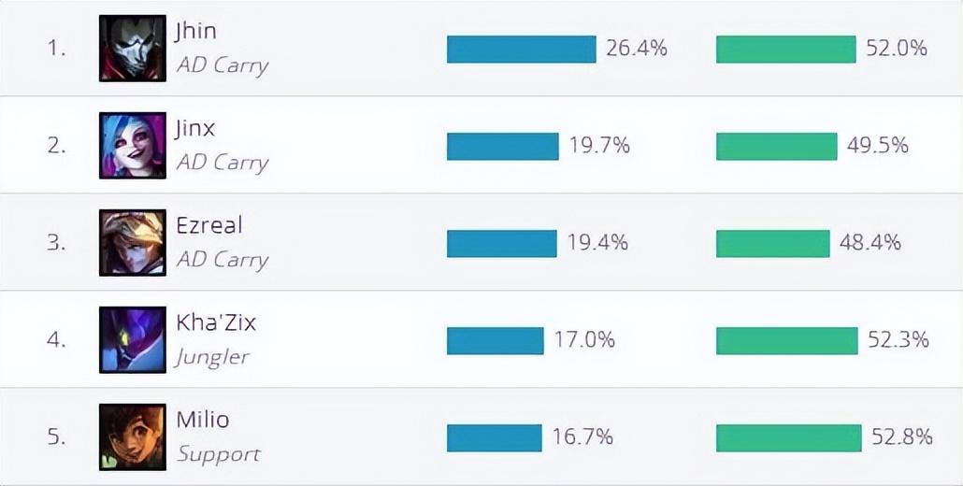Click Jinx's blue 19.7% bar
This screenshot has height=486, width=963.
point(502,146)
